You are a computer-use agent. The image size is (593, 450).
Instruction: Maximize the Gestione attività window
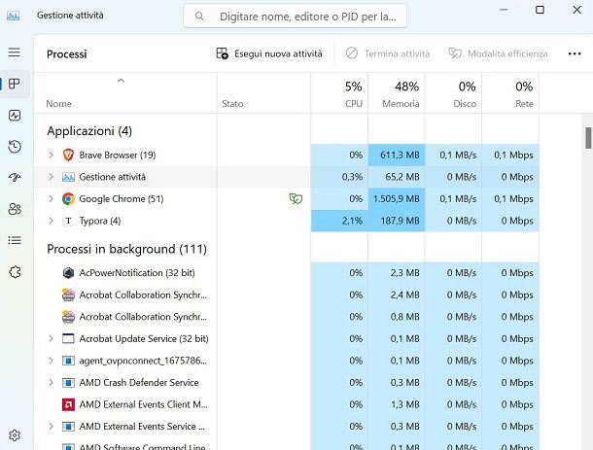541,10
